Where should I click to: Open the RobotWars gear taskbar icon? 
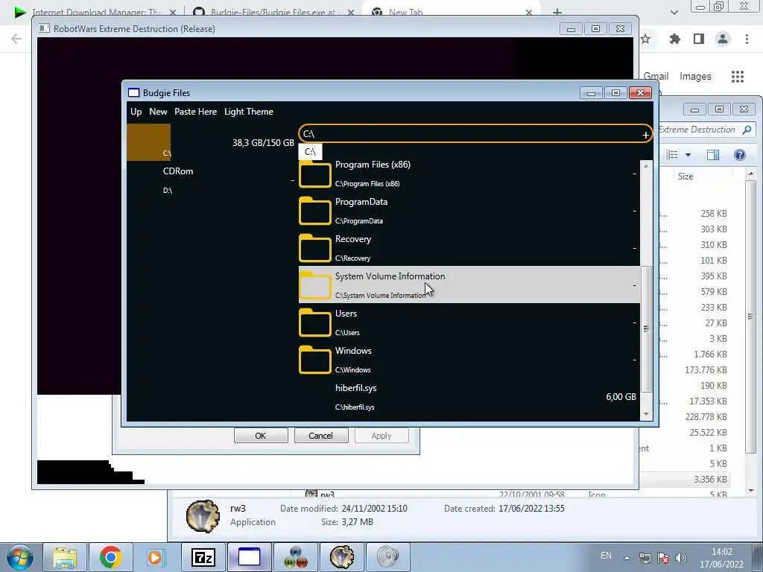(x=342, y=557)
